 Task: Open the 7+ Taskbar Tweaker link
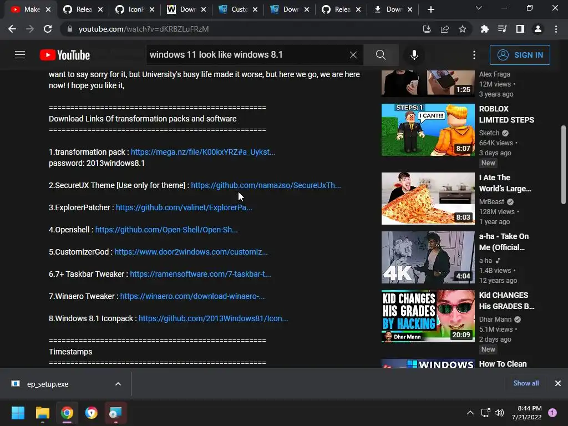pos(200,274)
